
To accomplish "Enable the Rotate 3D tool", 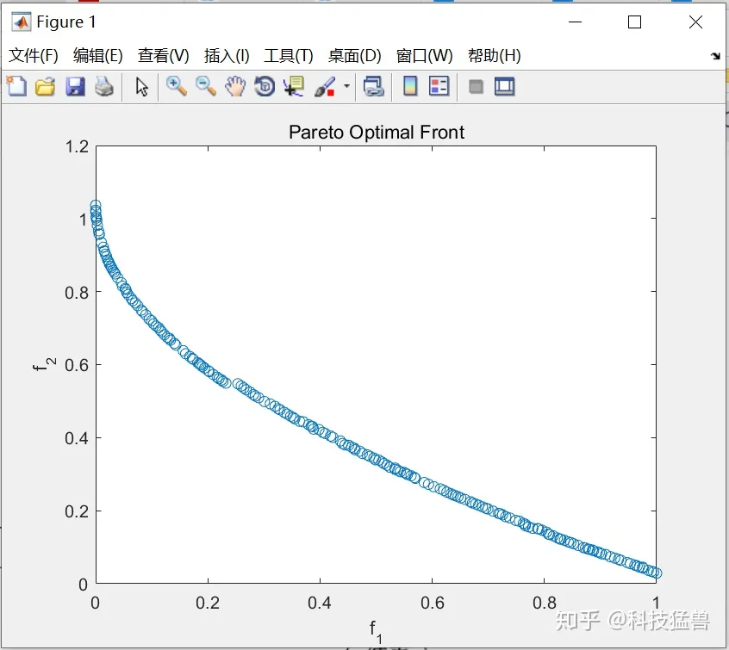I will click(265, 86).
